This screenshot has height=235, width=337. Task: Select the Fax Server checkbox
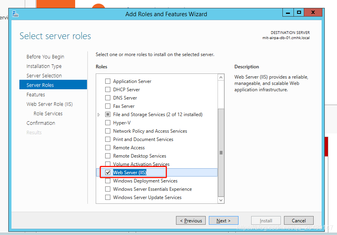click(108, 106)
